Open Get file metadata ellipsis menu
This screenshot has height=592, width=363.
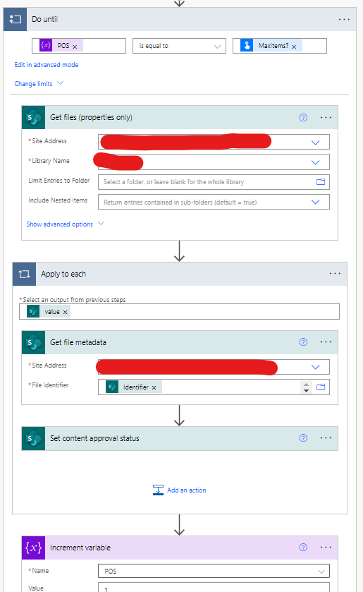click(x=326, y=342)
